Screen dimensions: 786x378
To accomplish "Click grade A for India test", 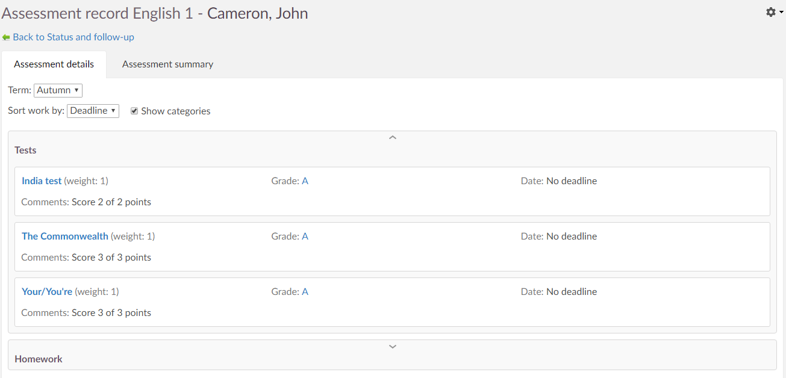I will pos(305,181).
